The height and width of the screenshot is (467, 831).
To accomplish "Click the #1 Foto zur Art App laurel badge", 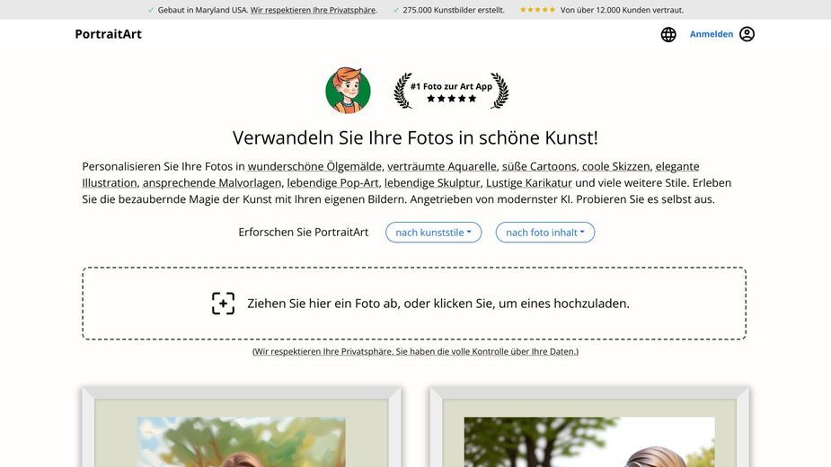I will coord(451,91).
